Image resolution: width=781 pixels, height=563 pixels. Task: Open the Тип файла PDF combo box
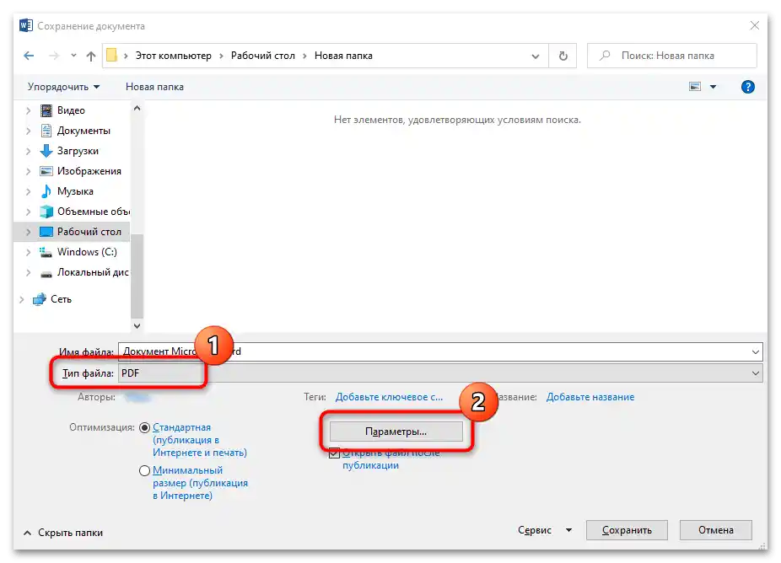coord(439,373)
